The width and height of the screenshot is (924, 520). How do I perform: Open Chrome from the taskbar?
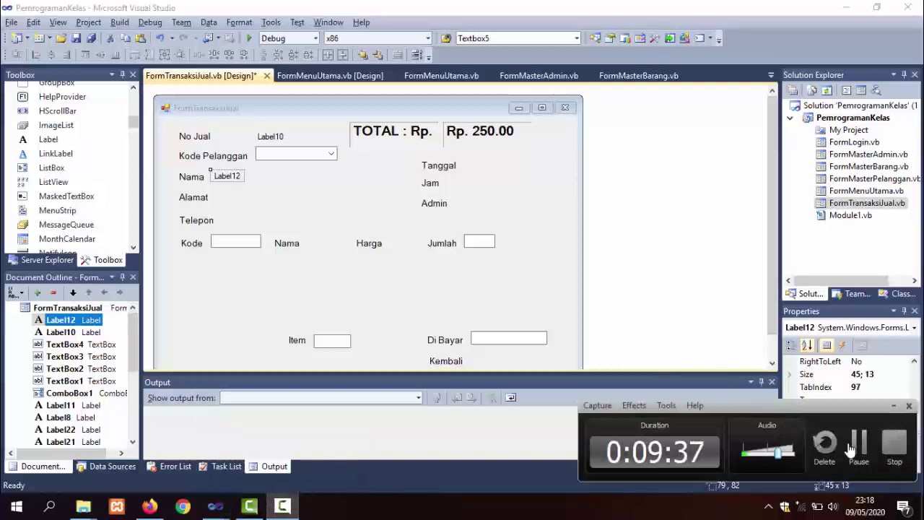click(183, 506)
